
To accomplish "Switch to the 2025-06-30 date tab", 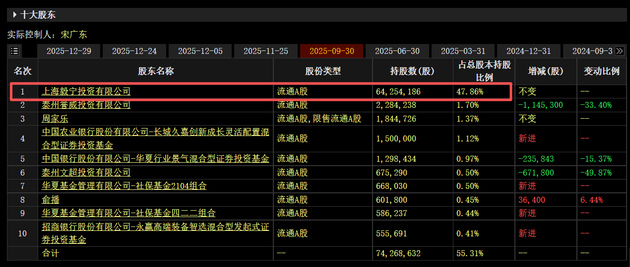I will click(397, 51).
